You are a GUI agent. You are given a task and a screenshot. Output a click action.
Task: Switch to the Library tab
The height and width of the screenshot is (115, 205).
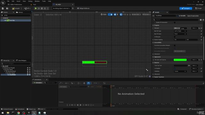click(19, 12)
